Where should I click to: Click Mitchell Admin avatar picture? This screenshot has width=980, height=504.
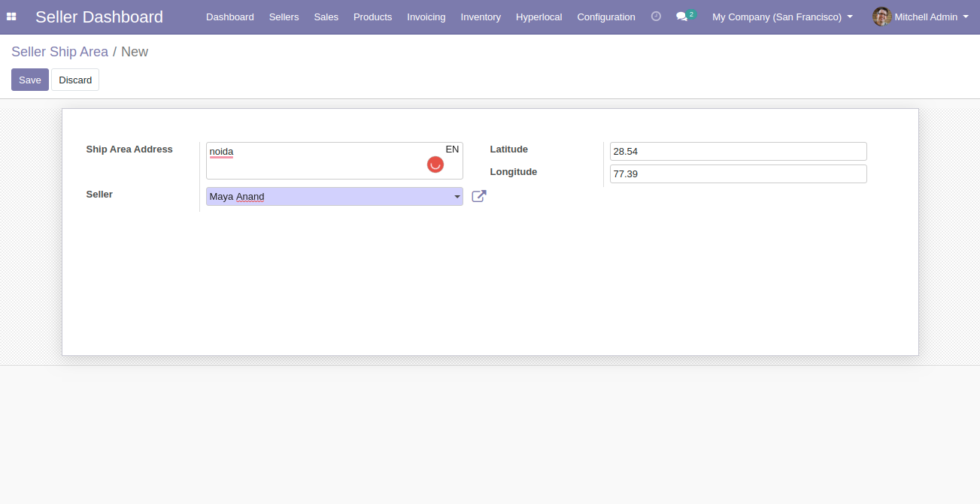(x=881, y=17)
